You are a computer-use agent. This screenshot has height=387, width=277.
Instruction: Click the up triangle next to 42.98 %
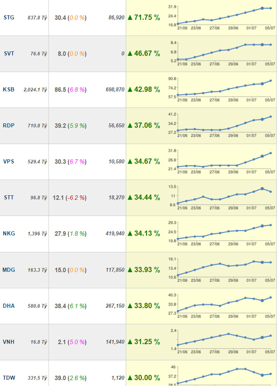(x=130, y=90)
